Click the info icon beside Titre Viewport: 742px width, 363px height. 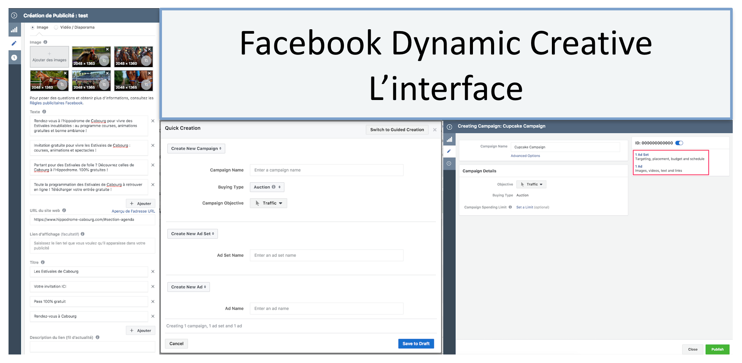[43, 262]
